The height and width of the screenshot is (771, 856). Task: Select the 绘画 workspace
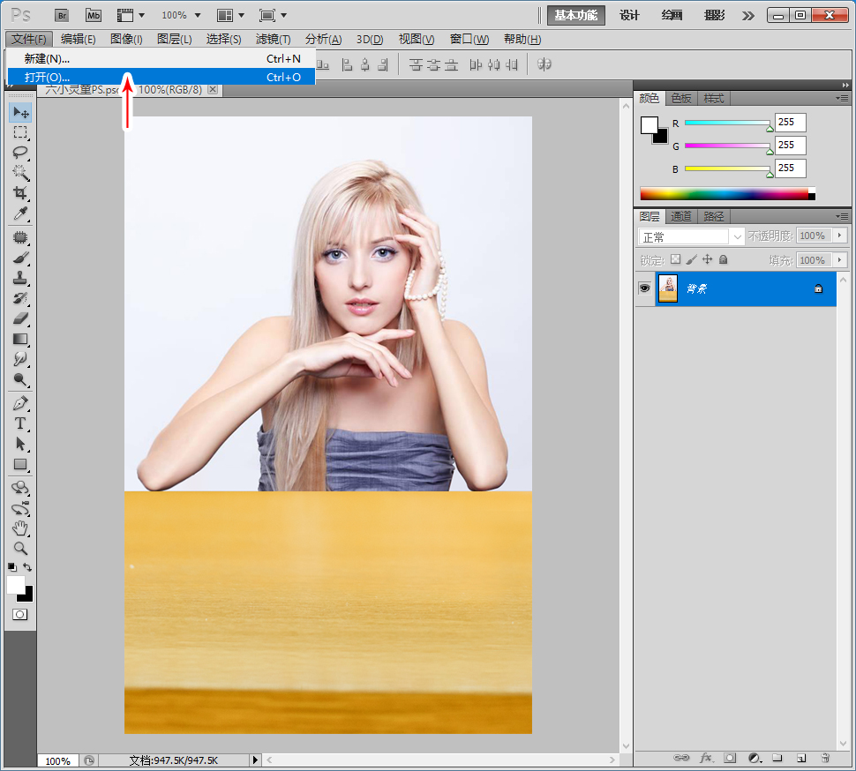[672, 15]
